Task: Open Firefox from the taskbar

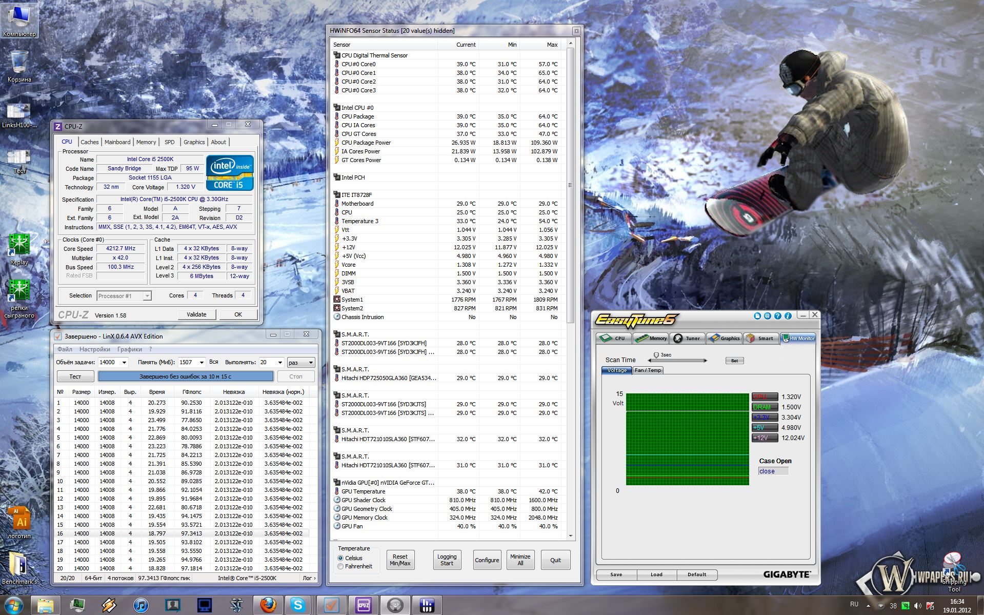Action: click(267, 605)
